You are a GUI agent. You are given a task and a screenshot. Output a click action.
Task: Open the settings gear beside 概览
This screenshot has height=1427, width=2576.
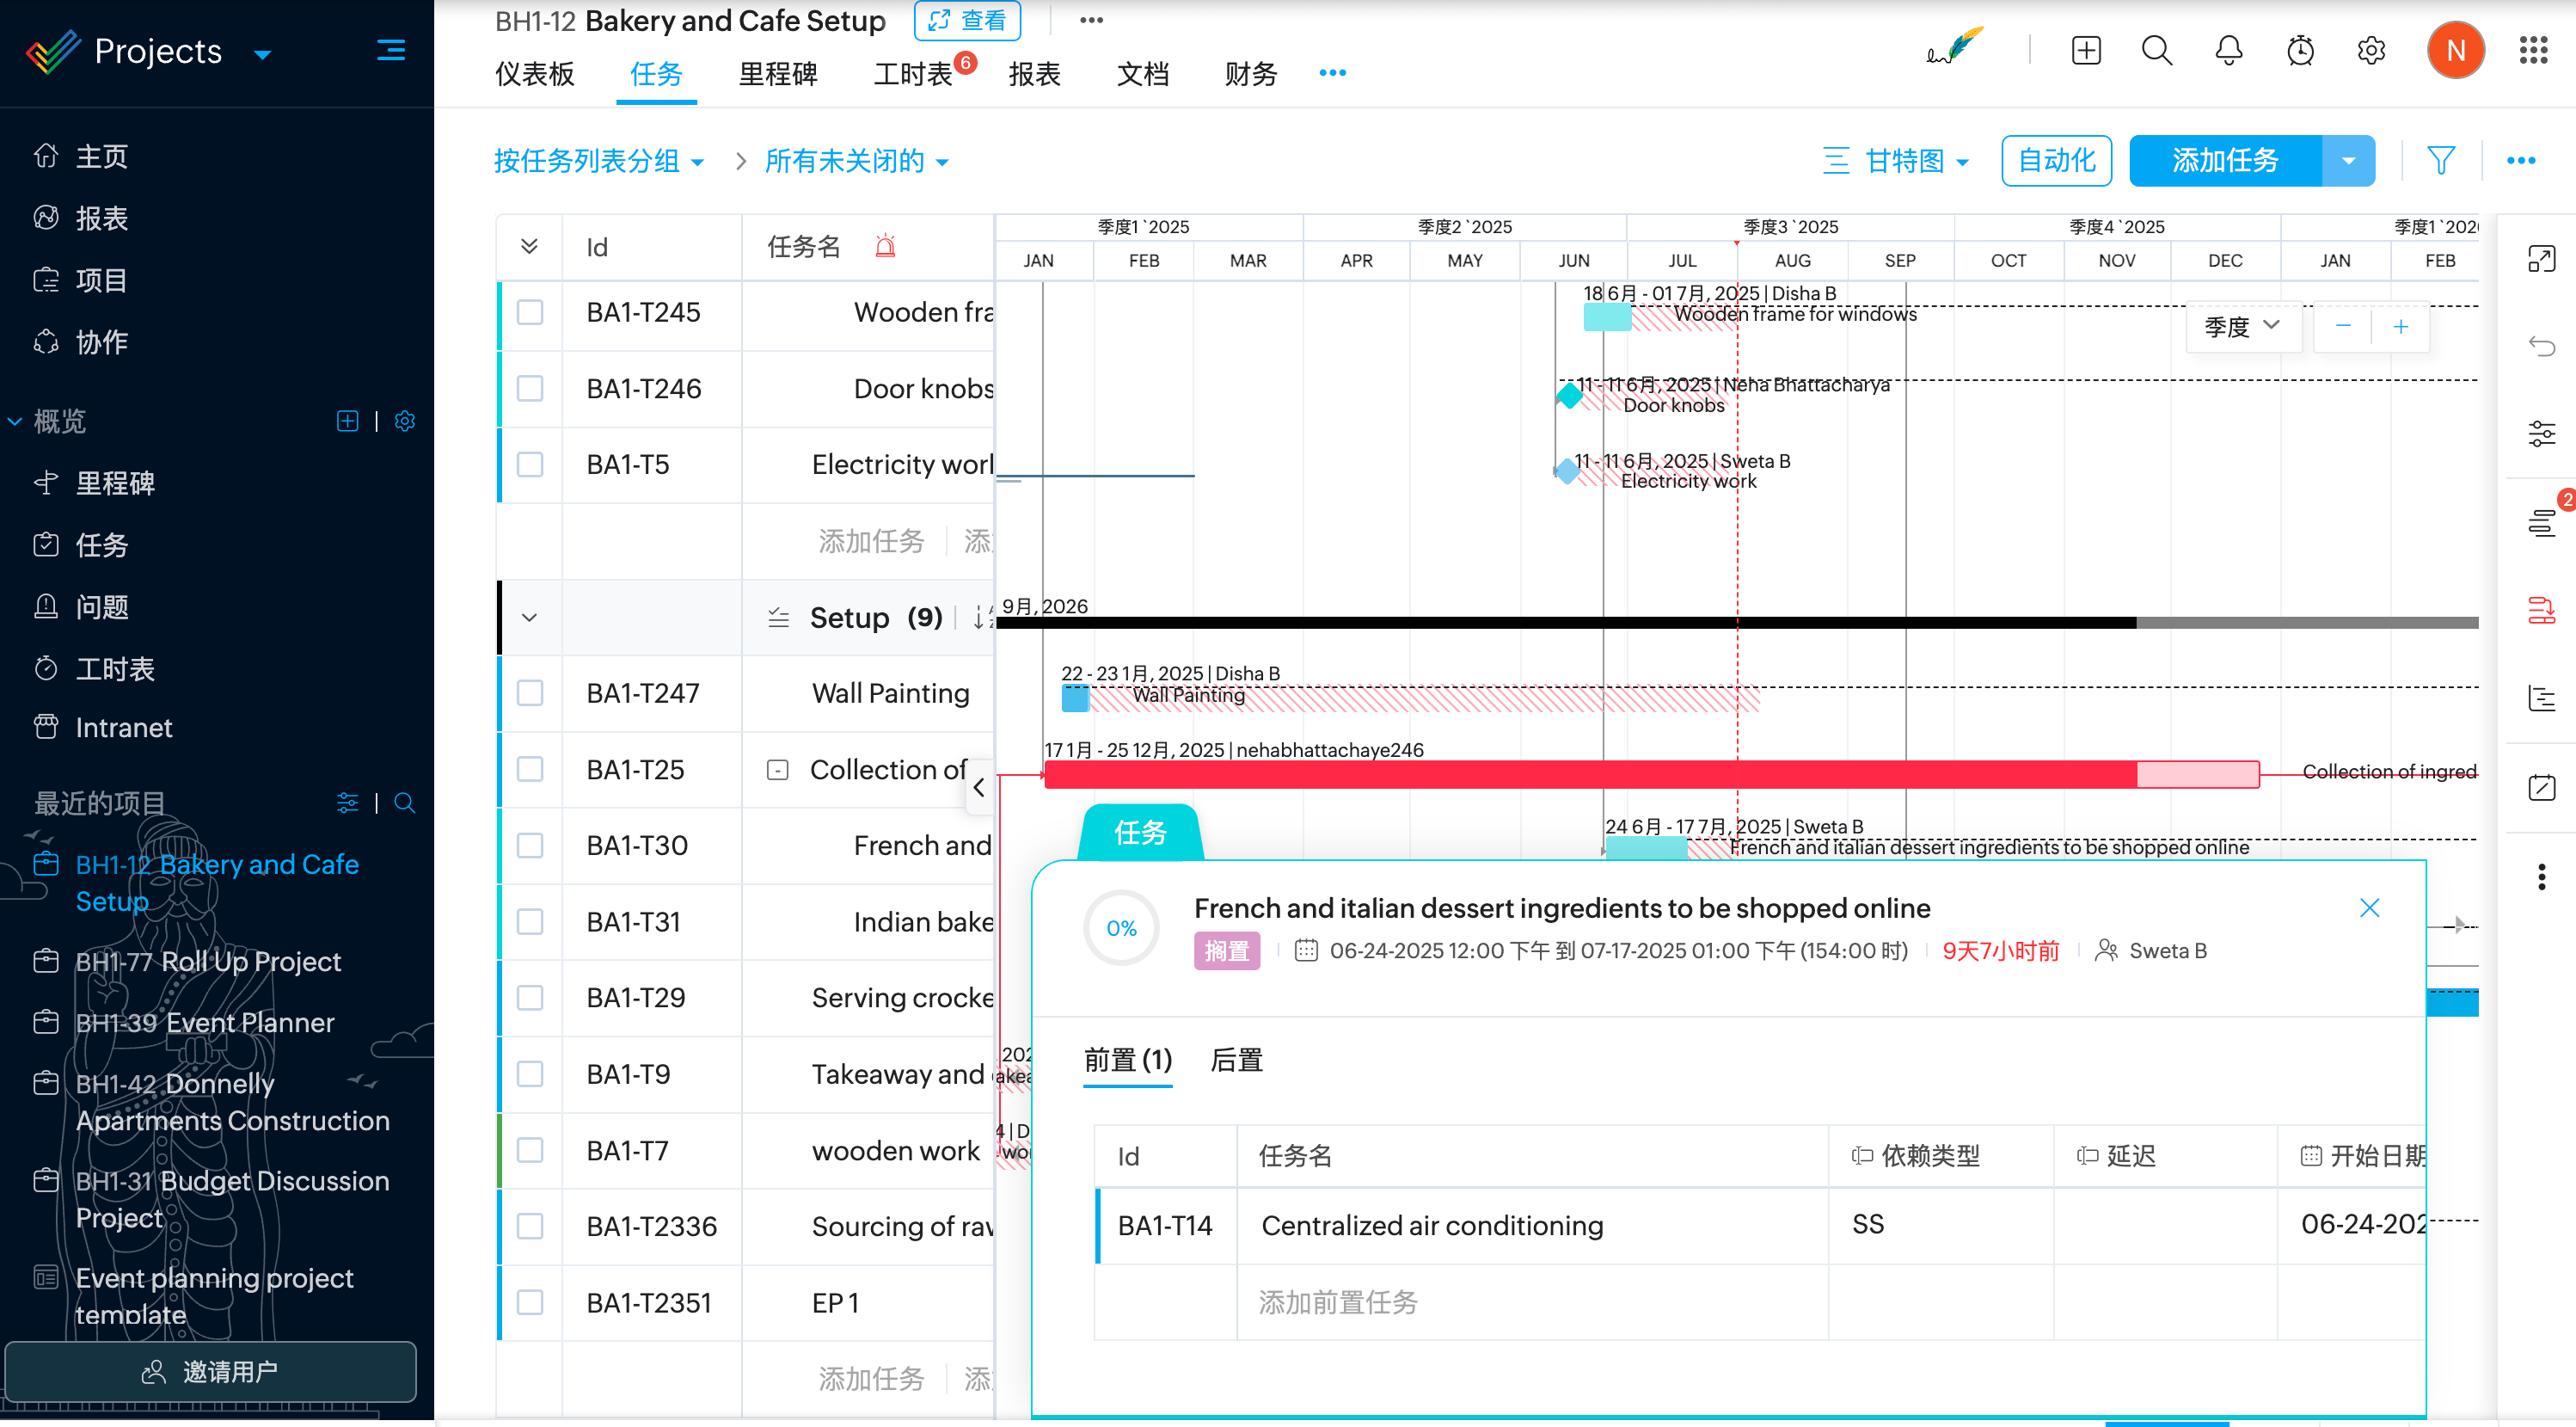coord(405,421)
